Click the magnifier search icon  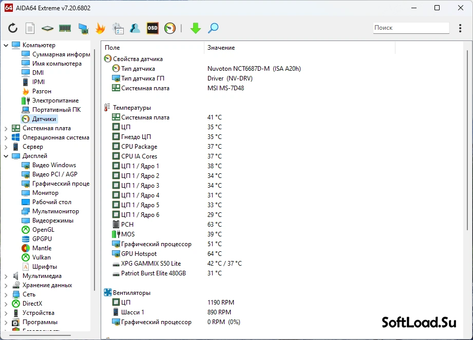(213, 28)
